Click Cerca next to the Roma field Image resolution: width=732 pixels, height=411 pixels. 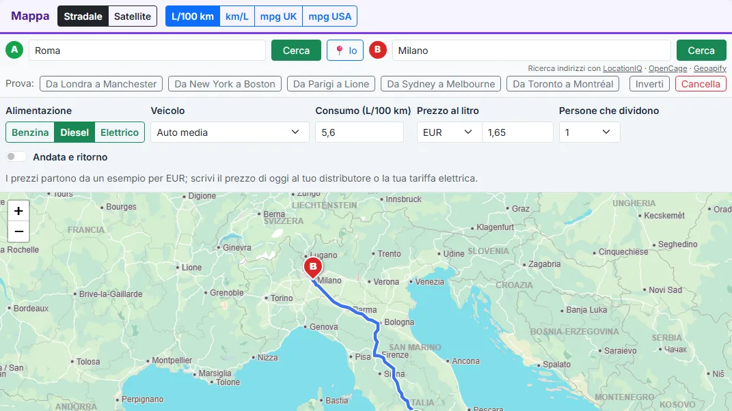pos(296,51)
